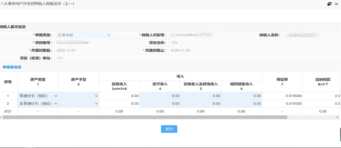Click 货币收入 field in row 2

[x=160, y=104]
